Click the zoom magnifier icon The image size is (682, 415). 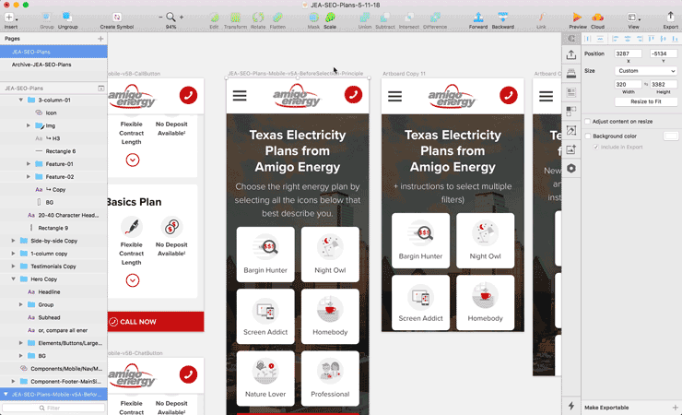(170, 17)
